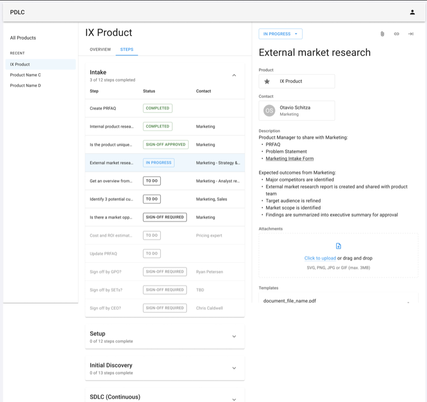The width and height of the screenshot is (427, 402).
Task: Copy link using the chain icon
Action: 396,34
